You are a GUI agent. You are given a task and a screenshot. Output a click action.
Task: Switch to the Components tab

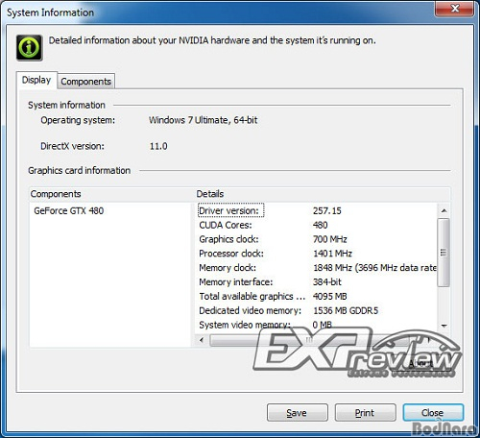coord(86,82)
